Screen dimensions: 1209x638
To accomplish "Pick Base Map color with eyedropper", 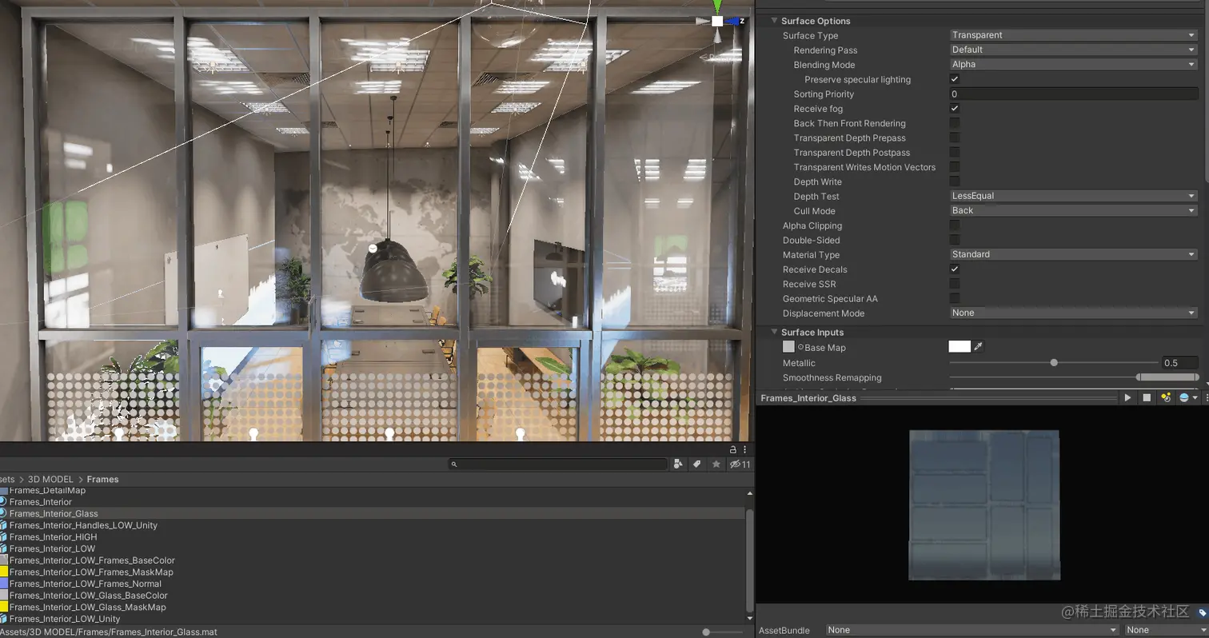I will click(x=978, y=346).
